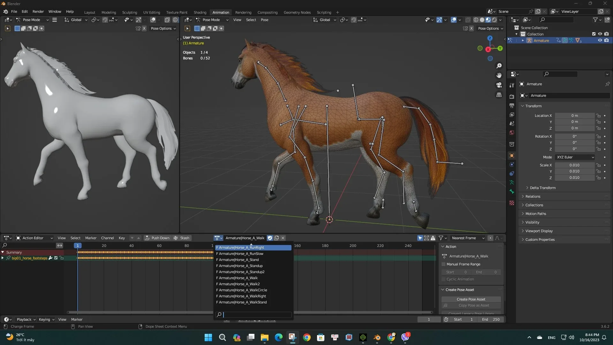This screenshot has height=345, width=613.
Task: Open the Physics properties tab
Action: [x=512, y=165]
